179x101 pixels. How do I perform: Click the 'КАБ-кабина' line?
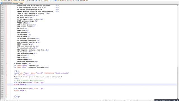point(23,56)
